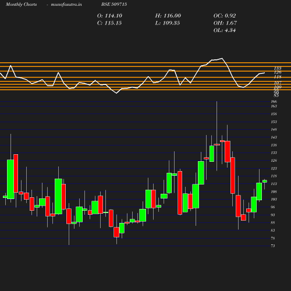Screen dimensions: 291x291
Task: Click the 143 price axis label
Action: tap(274, 137)
